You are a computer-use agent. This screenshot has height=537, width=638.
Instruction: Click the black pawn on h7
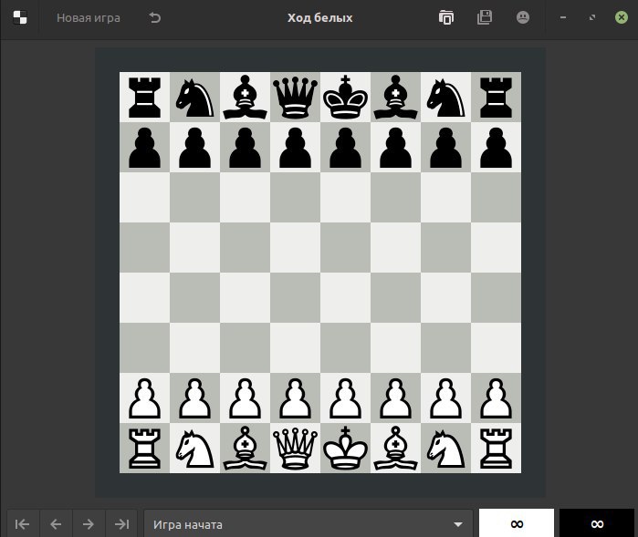496,147
